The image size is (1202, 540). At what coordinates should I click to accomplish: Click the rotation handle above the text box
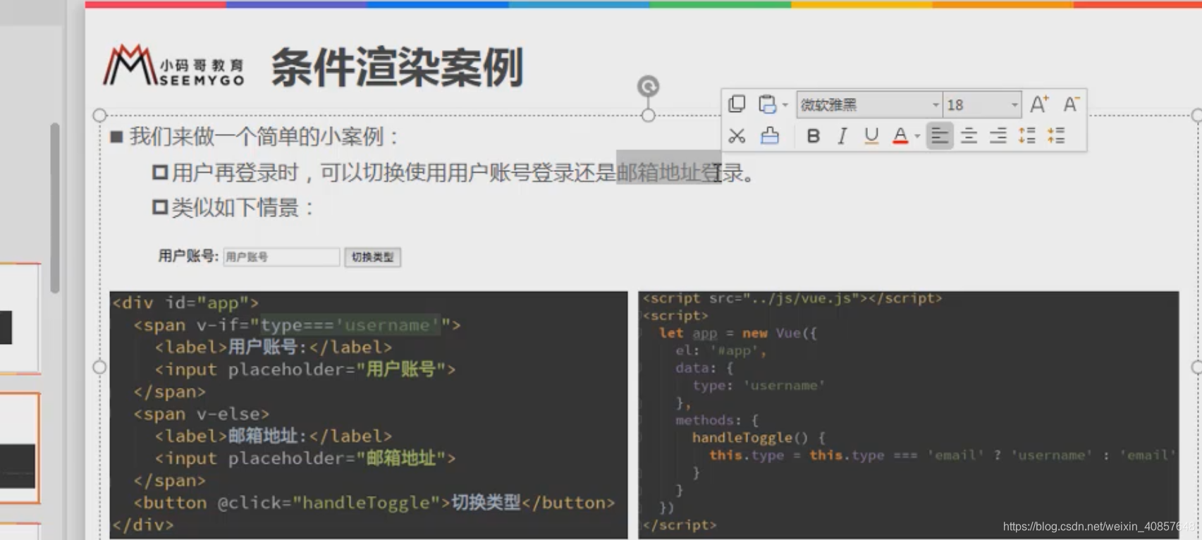click(648, 86)
